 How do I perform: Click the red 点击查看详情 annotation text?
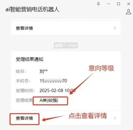click(88, 116)
